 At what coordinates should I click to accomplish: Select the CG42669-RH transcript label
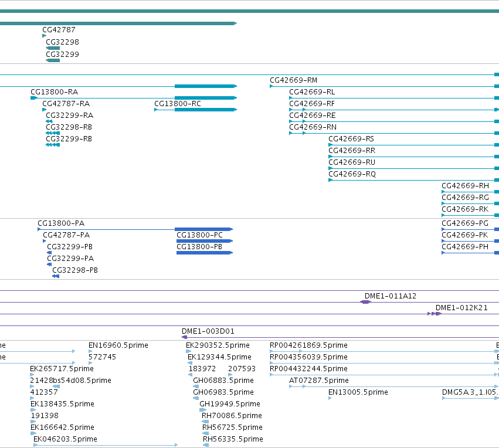(x=465, y=186)
